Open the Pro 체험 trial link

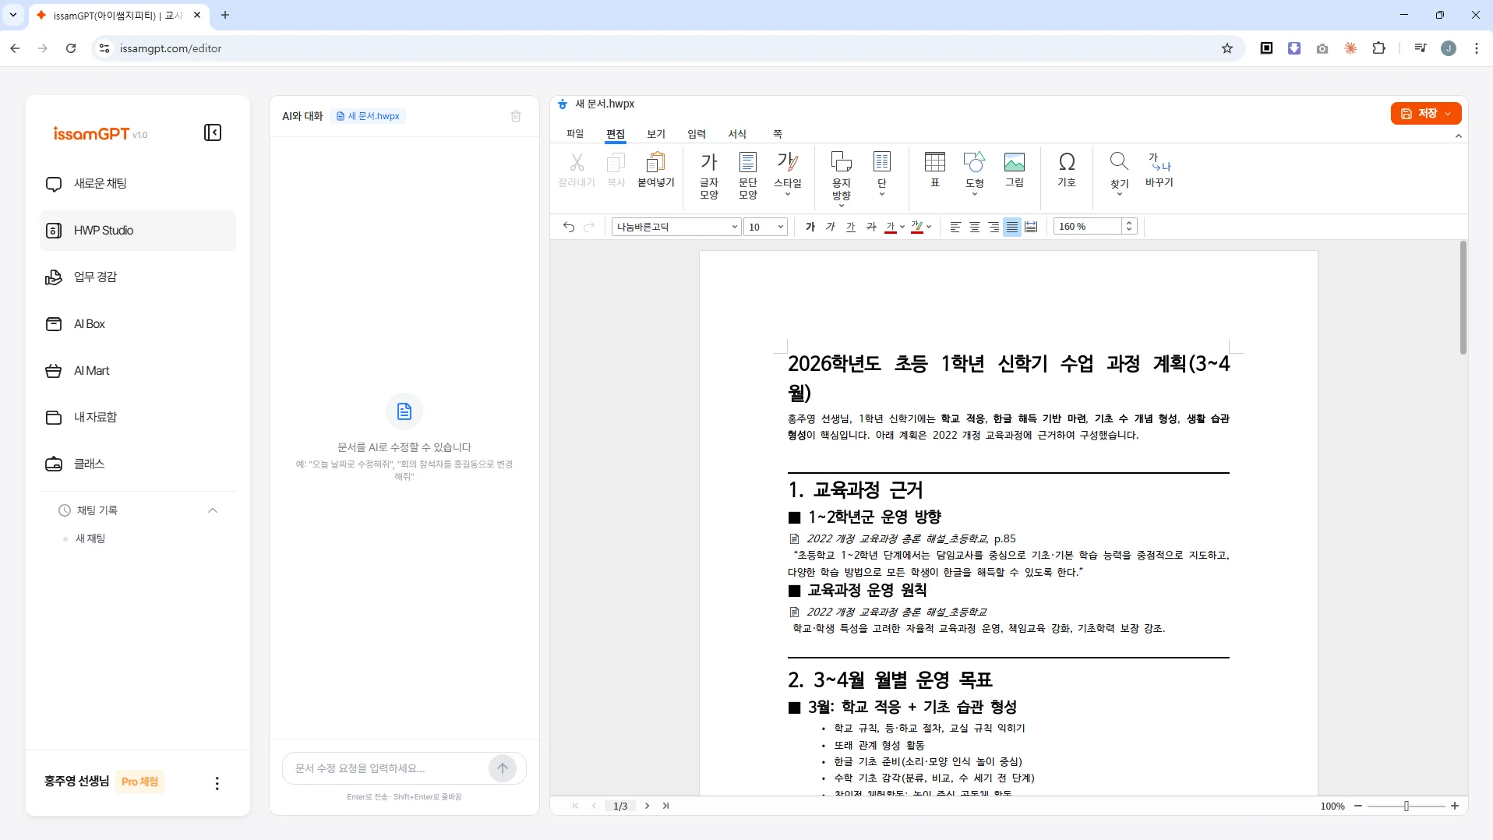pos(140,782)
